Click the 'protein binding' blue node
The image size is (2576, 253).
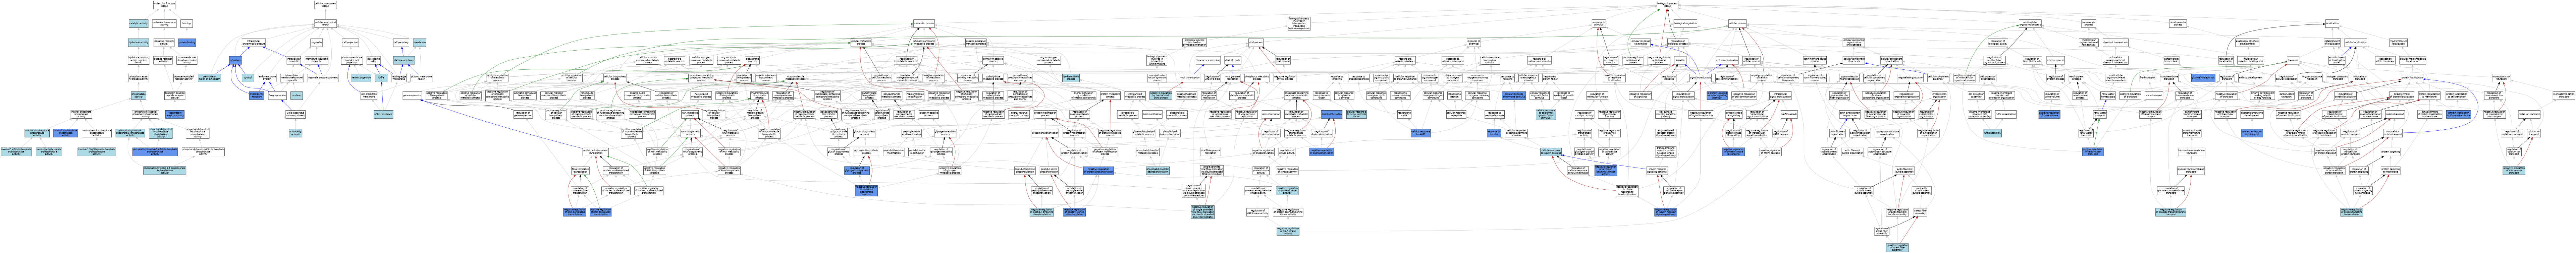point(187,42)
